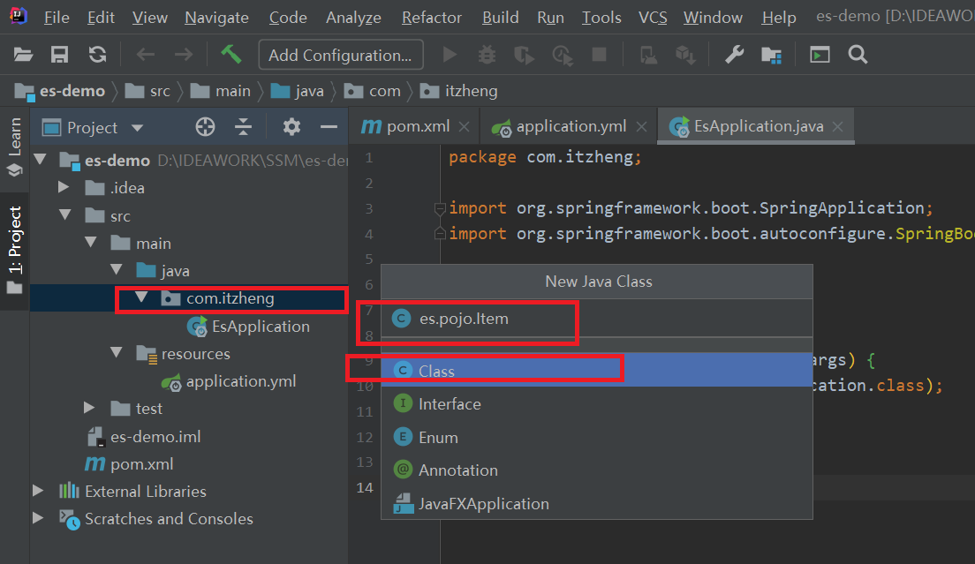Close the EsApplication.java tab
This screenshot has height=564, width=975.
837,127
